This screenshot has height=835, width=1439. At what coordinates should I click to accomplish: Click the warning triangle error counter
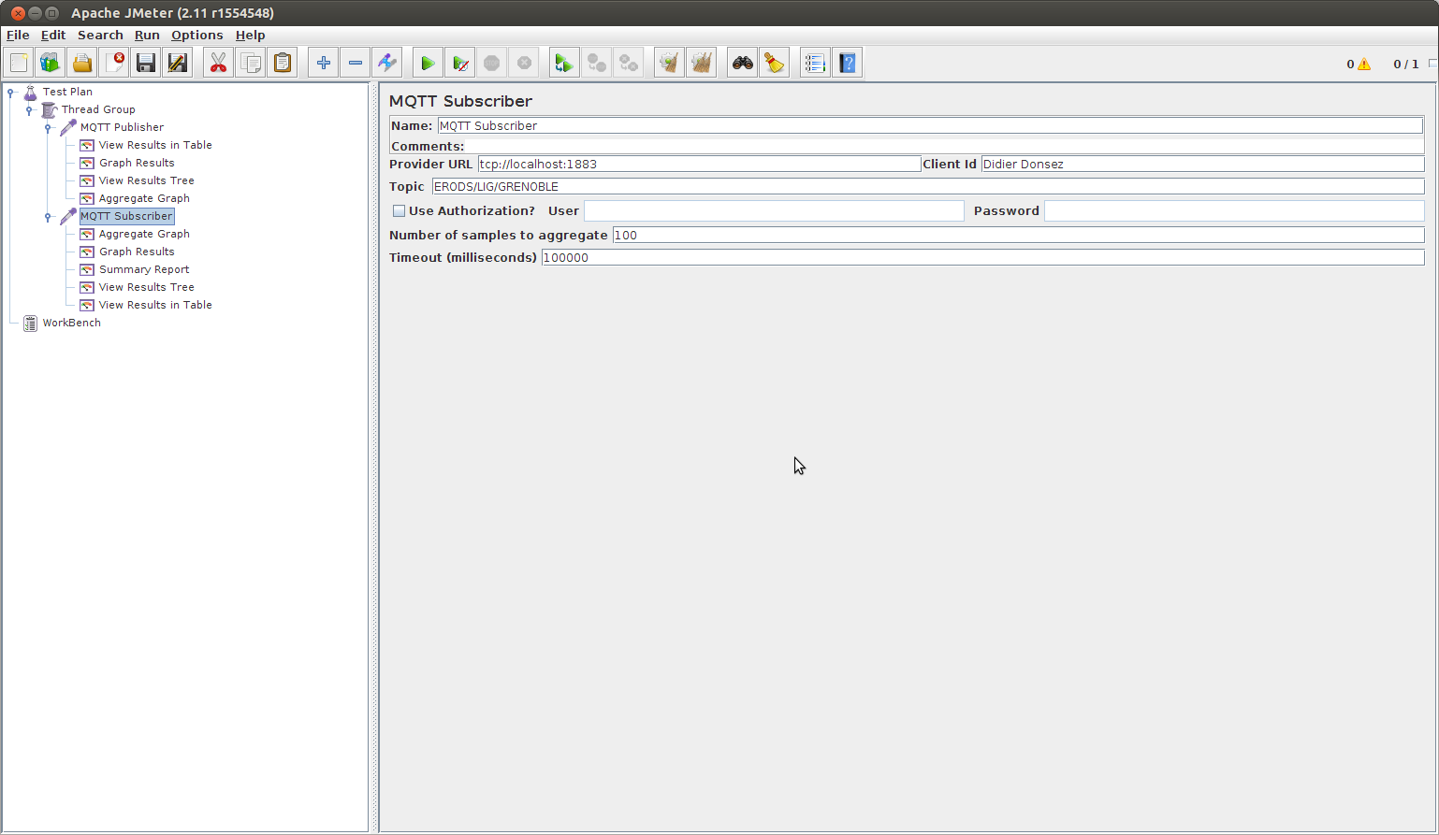click(x=1364, y=65)
